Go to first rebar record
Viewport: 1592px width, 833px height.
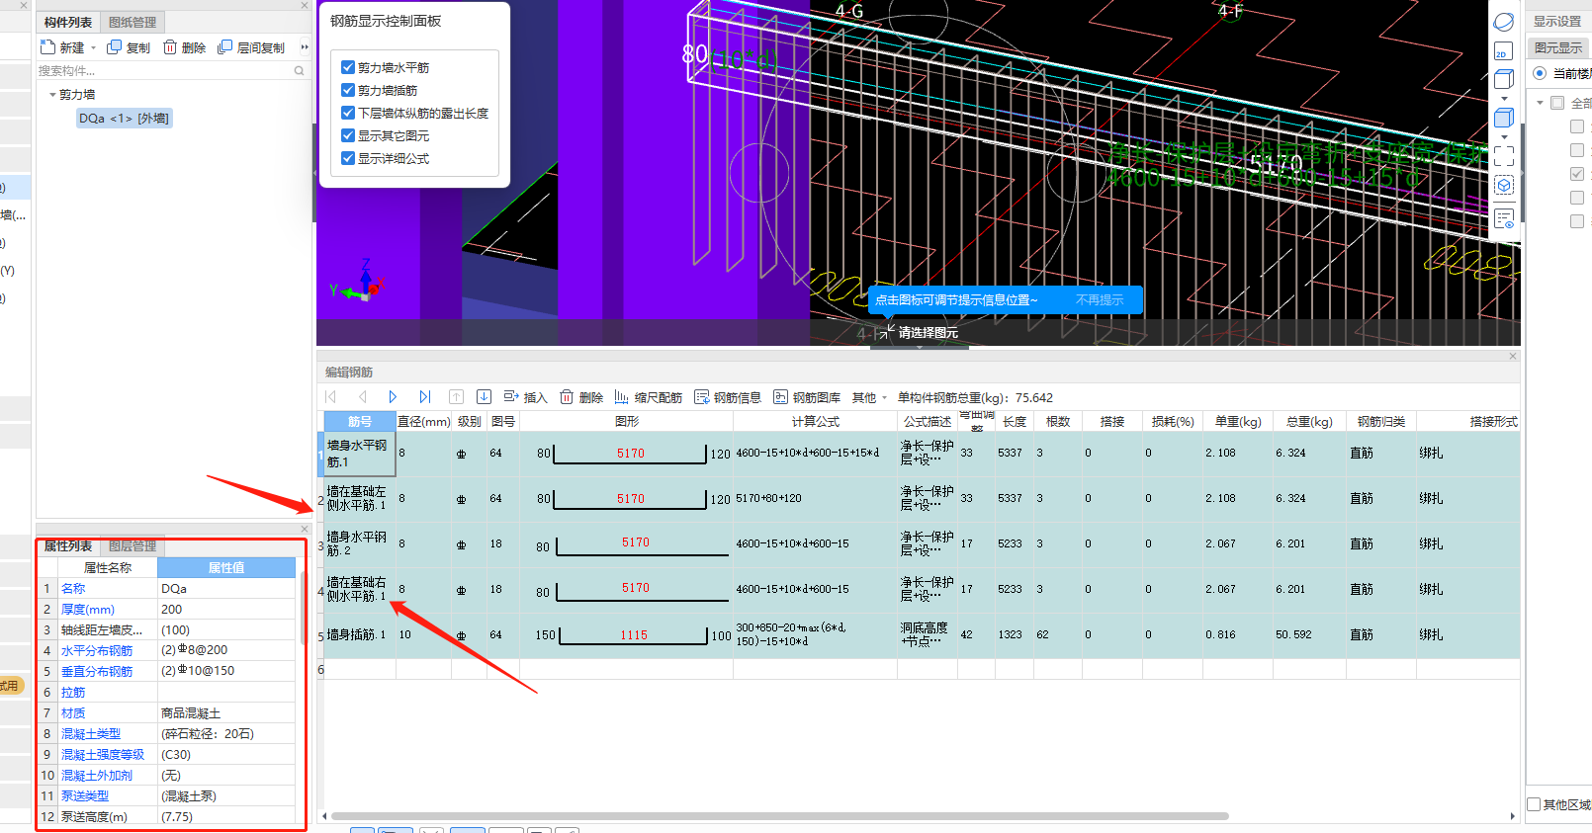coord(330,397)
